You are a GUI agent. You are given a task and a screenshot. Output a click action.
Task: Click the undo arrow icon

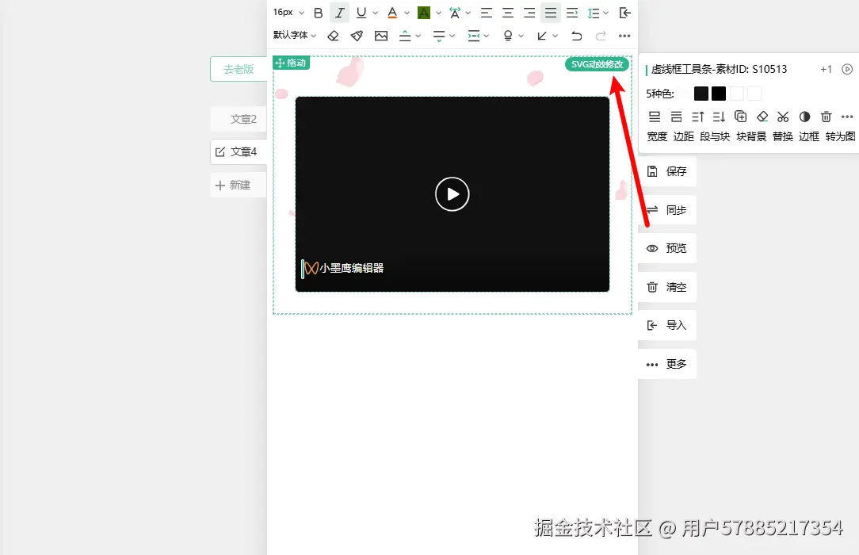point(576,36)
